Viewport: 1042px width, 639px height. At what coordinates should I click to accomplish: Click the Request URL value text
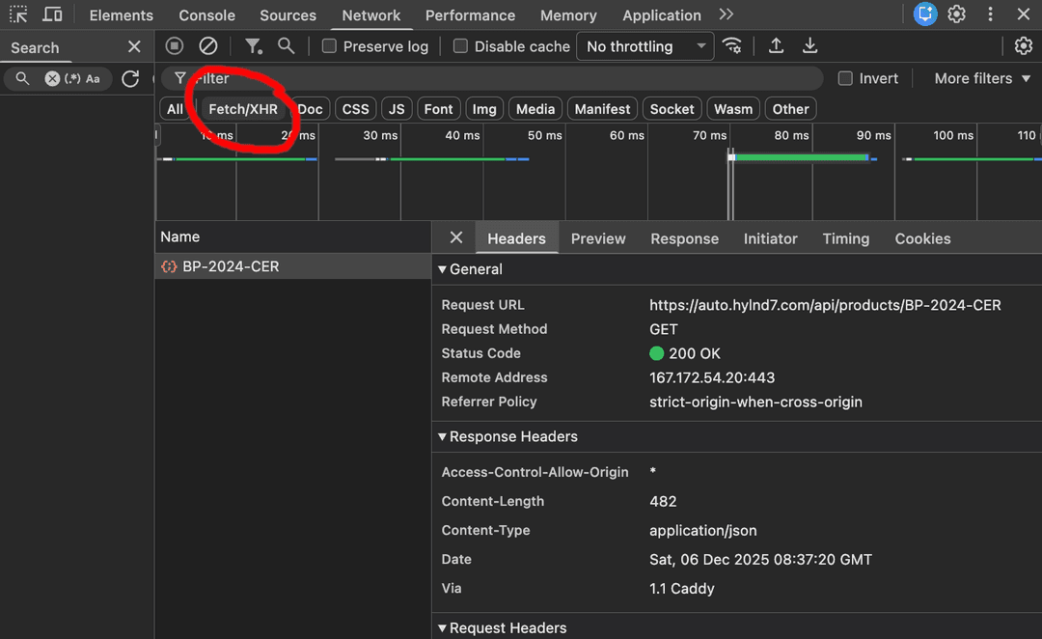tap(825, 305)
